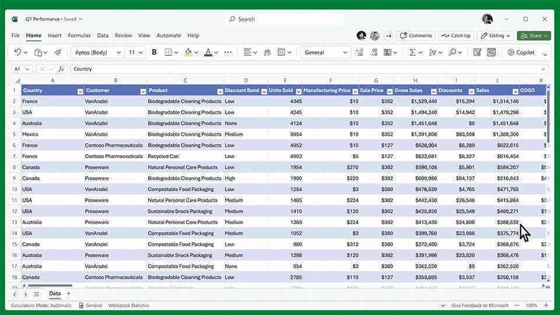The image size is (560, 315).
Task: Add a new sheet with plus
Action: tap(69, 293)
